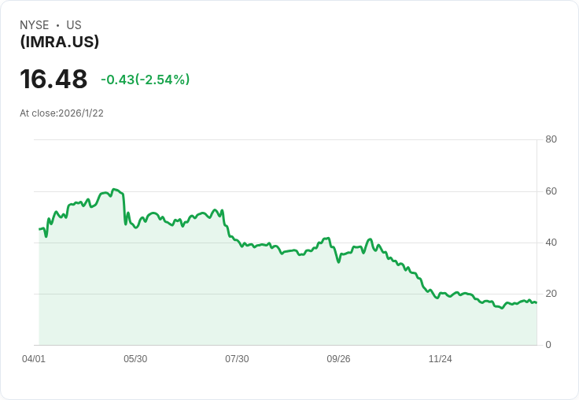This screenshot has width=579, height=400.
Task: Click the 07/30 date on x-axis
Action: [237, 359]
